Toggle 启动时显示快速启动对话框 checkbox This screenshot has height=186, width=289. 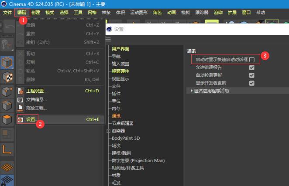click(x=251, y=59)
